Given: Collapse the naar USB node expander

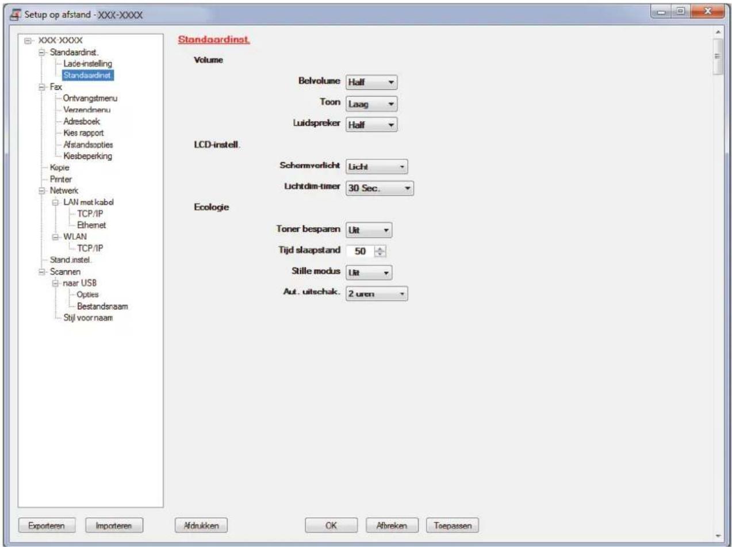Looking at the screenshot, I should click(56, 282).
